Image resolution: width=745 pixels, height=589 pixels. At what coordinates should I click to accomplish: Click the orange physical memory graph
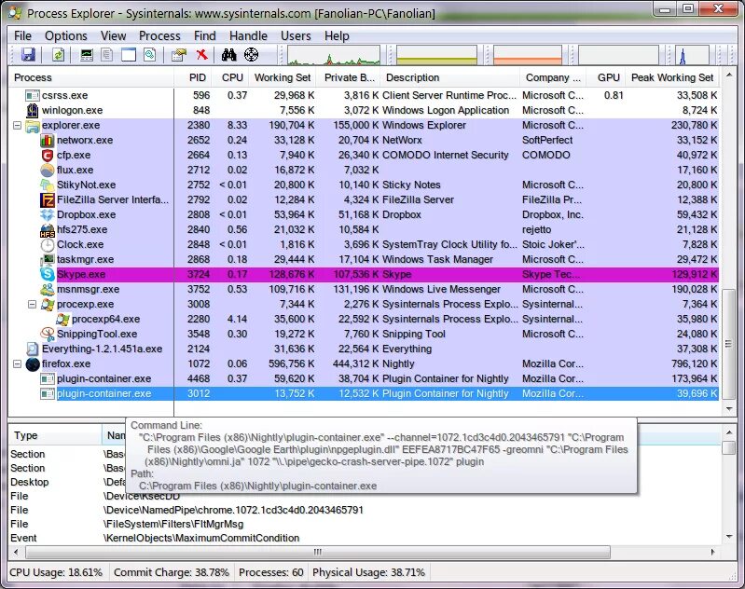click(528, 55)
